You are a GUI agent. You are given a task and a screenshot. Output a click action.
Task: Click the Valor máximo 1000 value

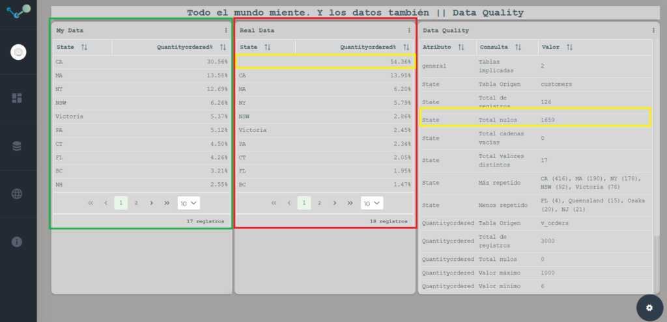[547, 273]
